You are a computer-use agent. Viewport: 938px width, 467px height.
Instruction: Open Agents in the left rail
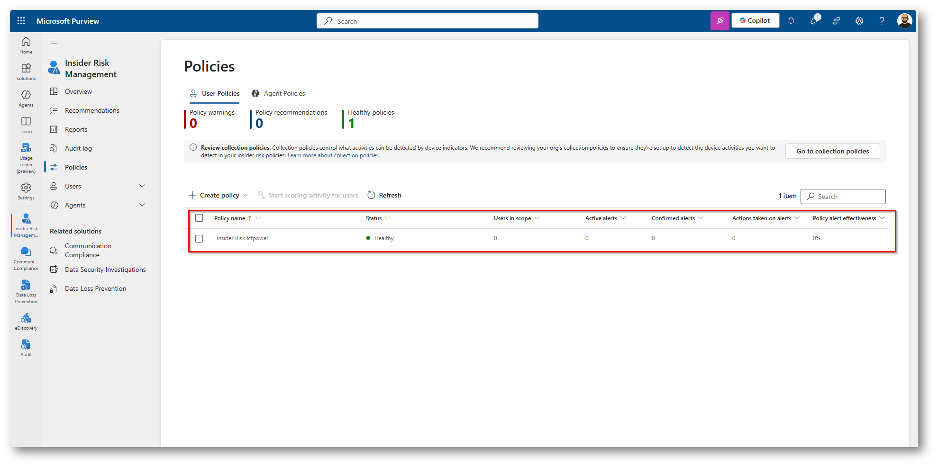(x=26, y=99)
